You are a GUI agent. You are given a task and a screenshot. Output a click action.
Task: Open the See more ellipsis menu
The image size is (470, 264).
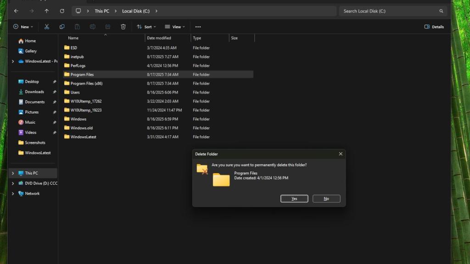(197, 27)
